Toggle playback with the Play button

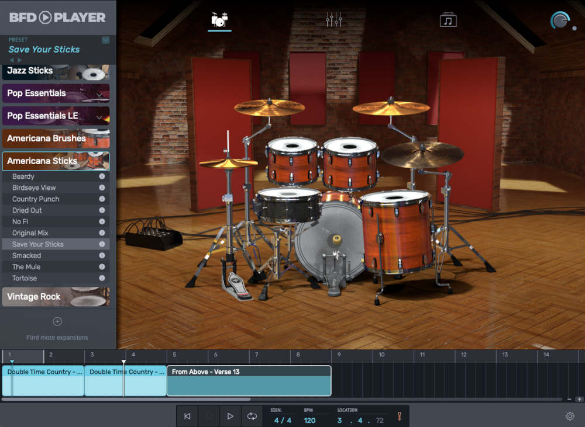[230, 416]
